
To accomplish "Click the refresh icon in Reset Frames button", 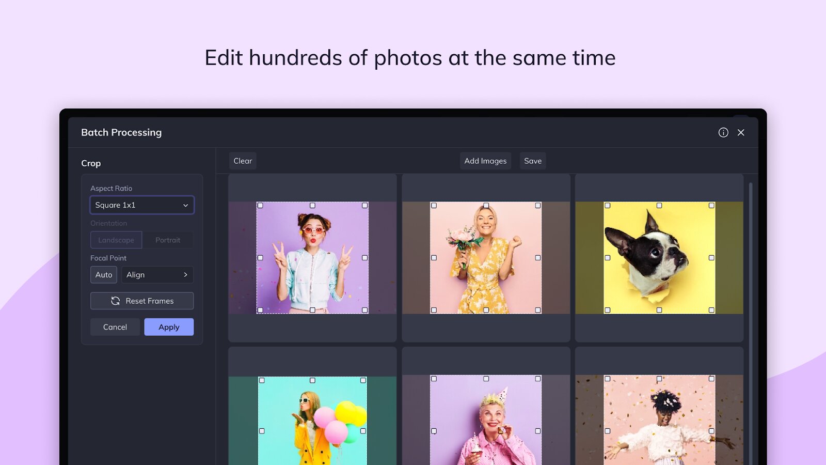I will [x=115, y=301].
